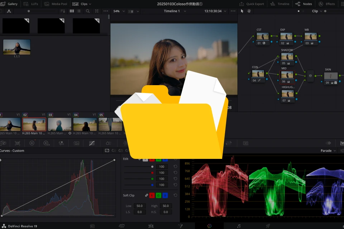This screenshot has width=344, height=229.
Task: Click the import still icon in gallery toolbar
Action: tap(9, 11)
